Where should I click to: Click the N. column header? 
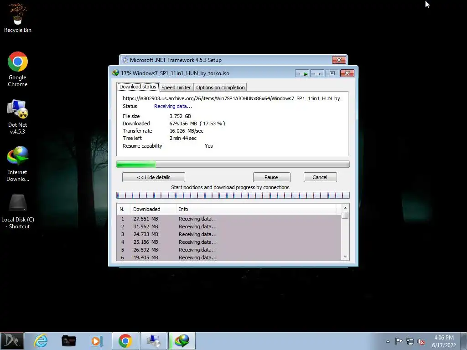(124, 209)
